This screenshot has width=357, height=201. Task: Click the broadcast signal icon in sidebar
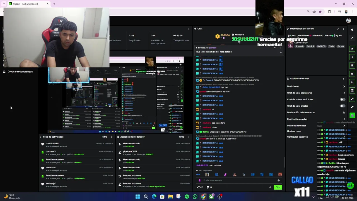coord(352,82)
